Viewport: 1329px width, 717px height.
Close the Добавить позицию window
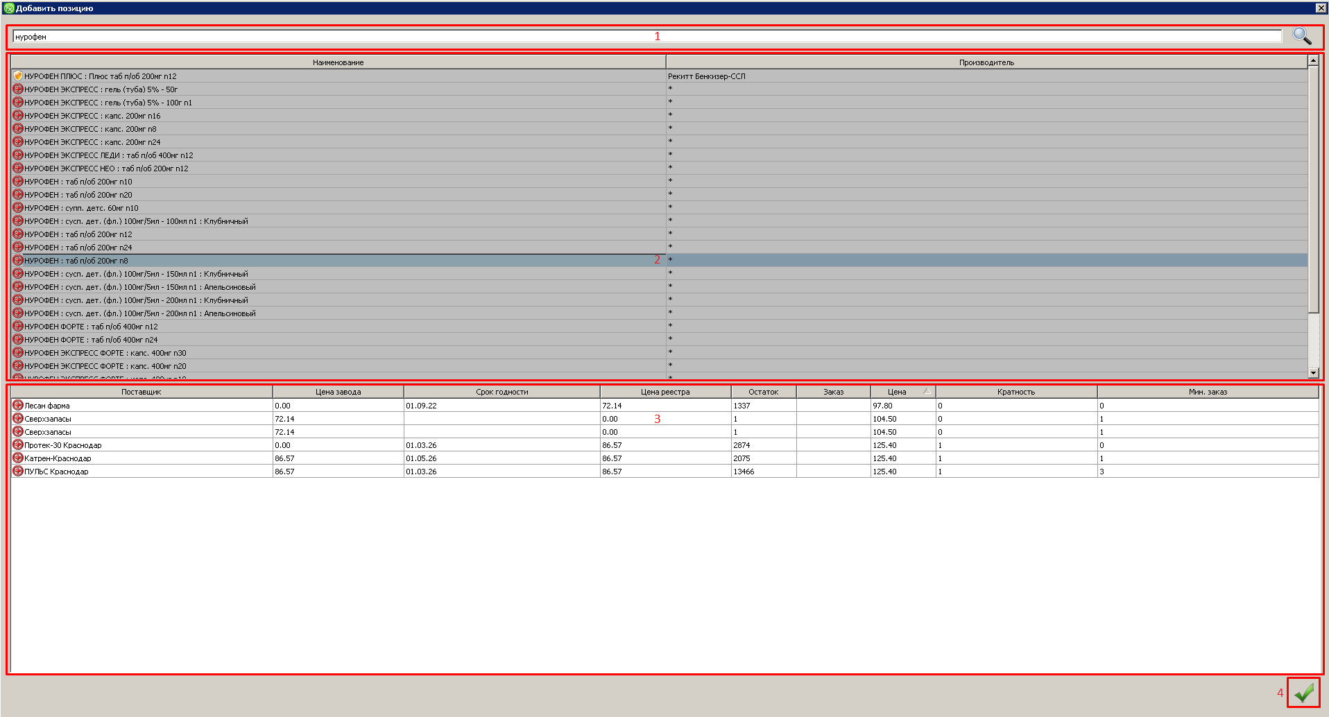pos(1321,8)
